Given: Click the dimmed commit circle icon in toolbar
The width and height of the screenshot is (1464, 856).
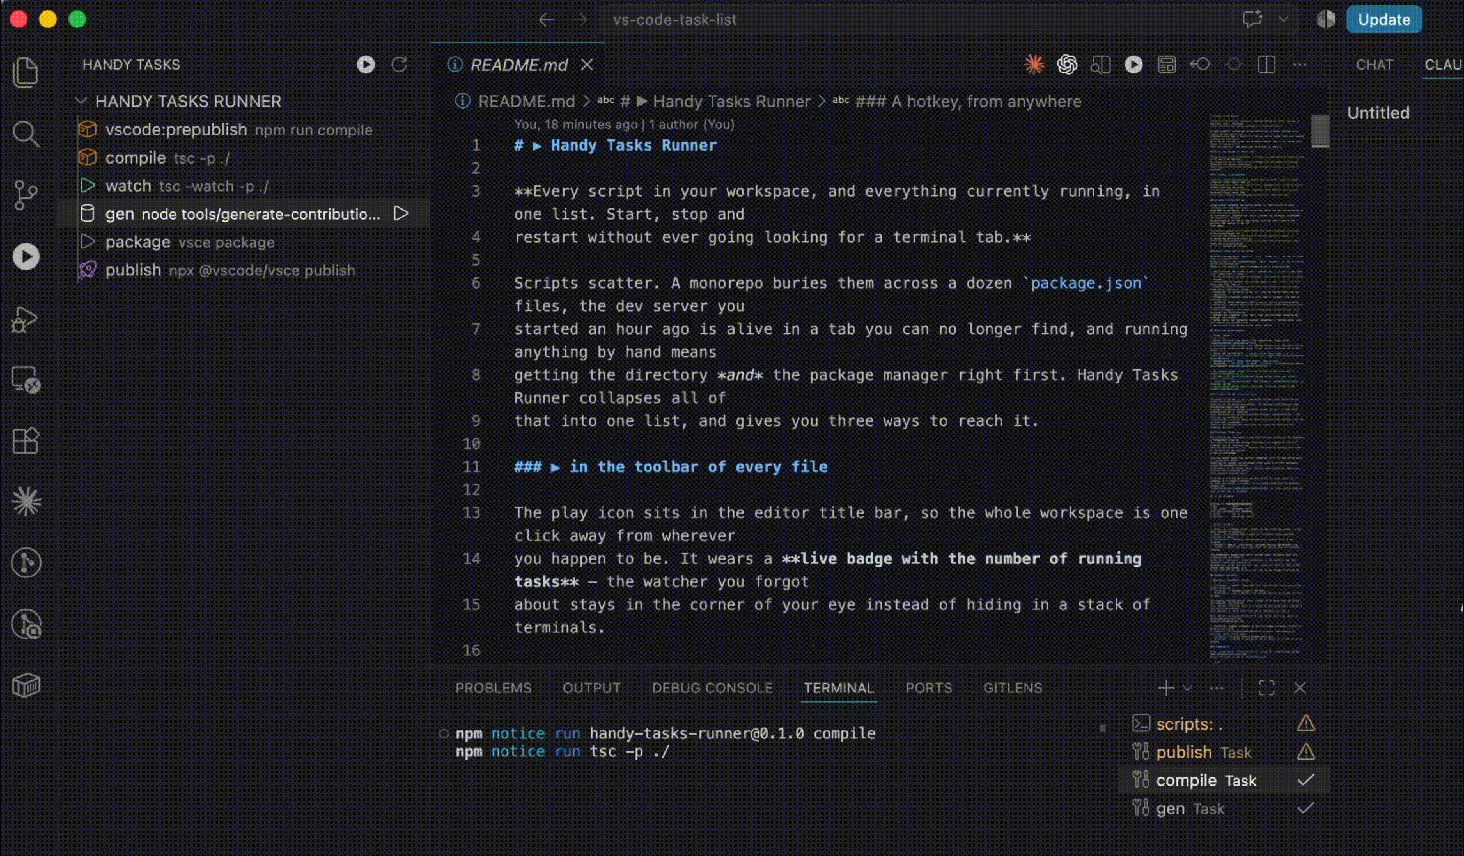Looking at the screenshot, I should pyautogui.click(x=1234, y=65).
